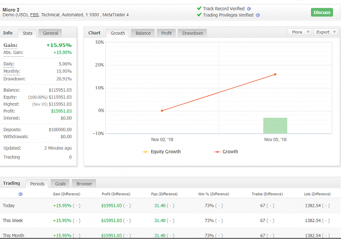Click Today's gain value +15.95%
This screenshot has width=341, height=239.
click(62, 206)
